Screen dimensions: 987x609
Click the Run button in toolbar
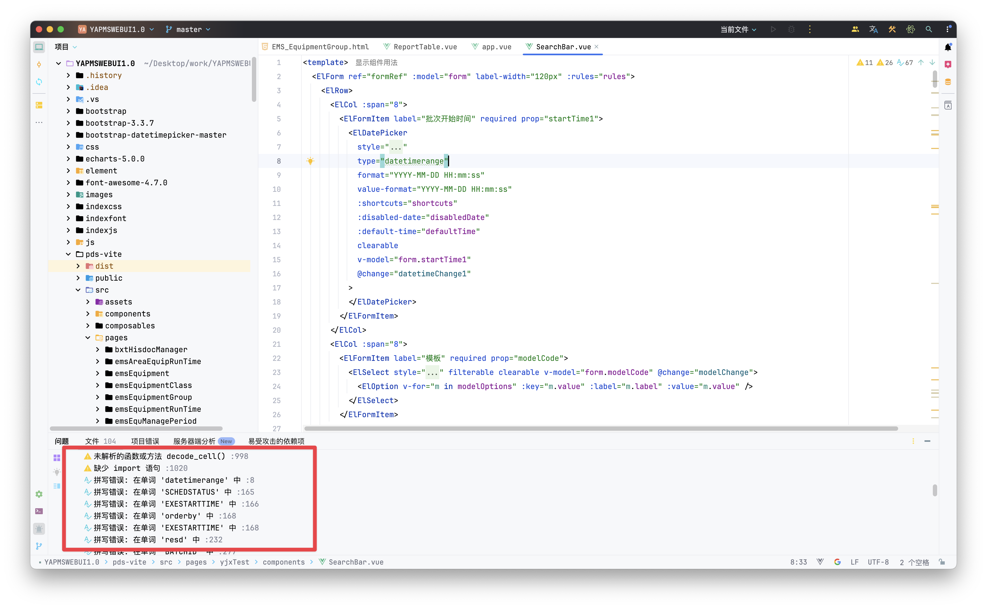(x=773, y=30)
